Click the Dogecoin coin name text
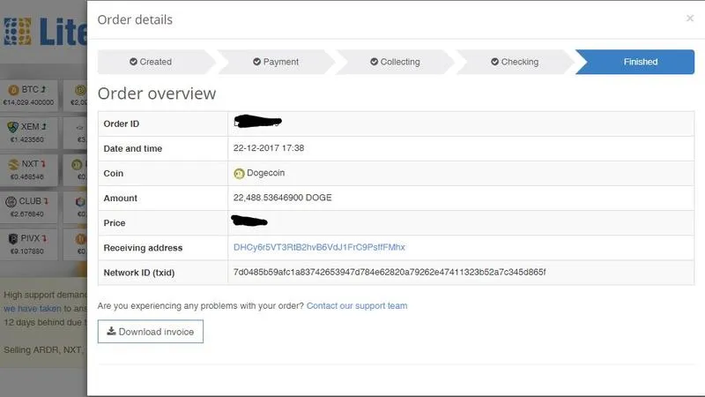The image size is (705, 397). coord(266,173)
